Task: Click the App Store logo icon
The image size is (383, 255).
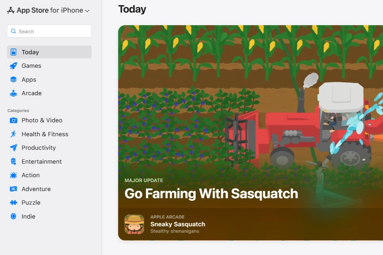Action: [x=11, y=10]
